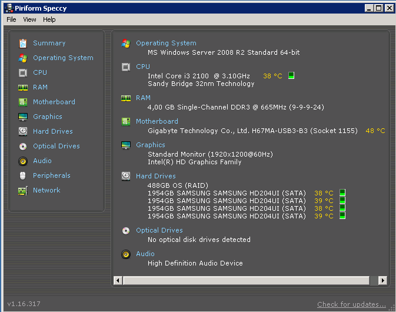Image resolution: width=396 pixels, height=312 pixels.
Task: Open Audio section via speaker icon in sidebar
Action: 23,161
